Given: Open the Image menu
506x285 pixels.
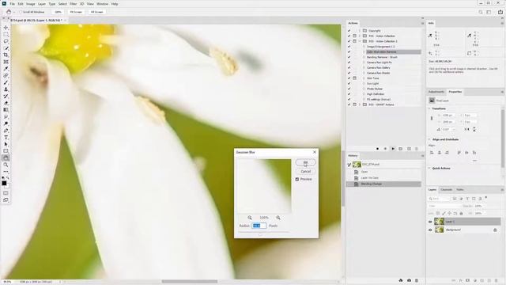Looking at the screenshot, I should pos(30,4).
